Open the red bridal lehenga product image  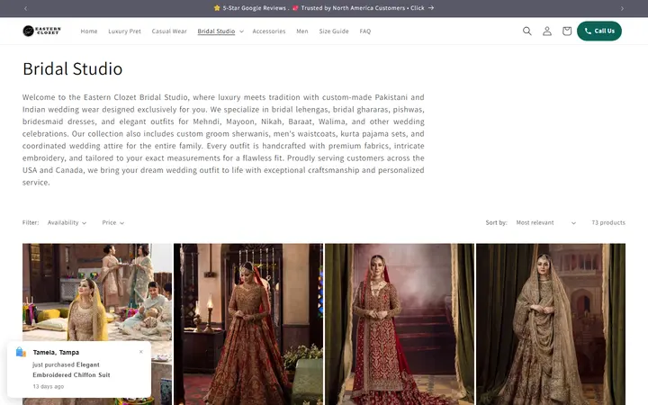point(248,324)
